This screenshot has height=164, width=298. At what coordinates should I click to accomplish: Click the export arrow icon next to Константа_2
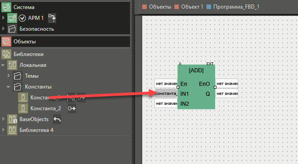(x=72, y=108)
